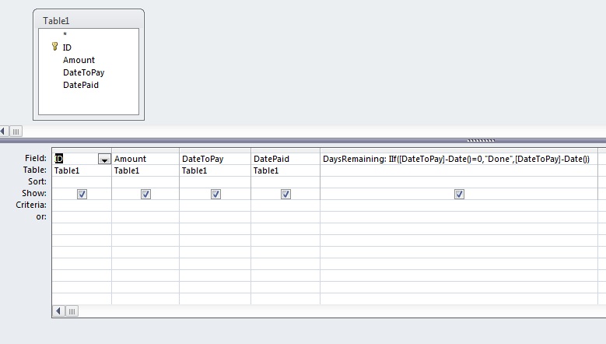Click the Sort row label
This screenshot has width=606, height=344.
37,181
